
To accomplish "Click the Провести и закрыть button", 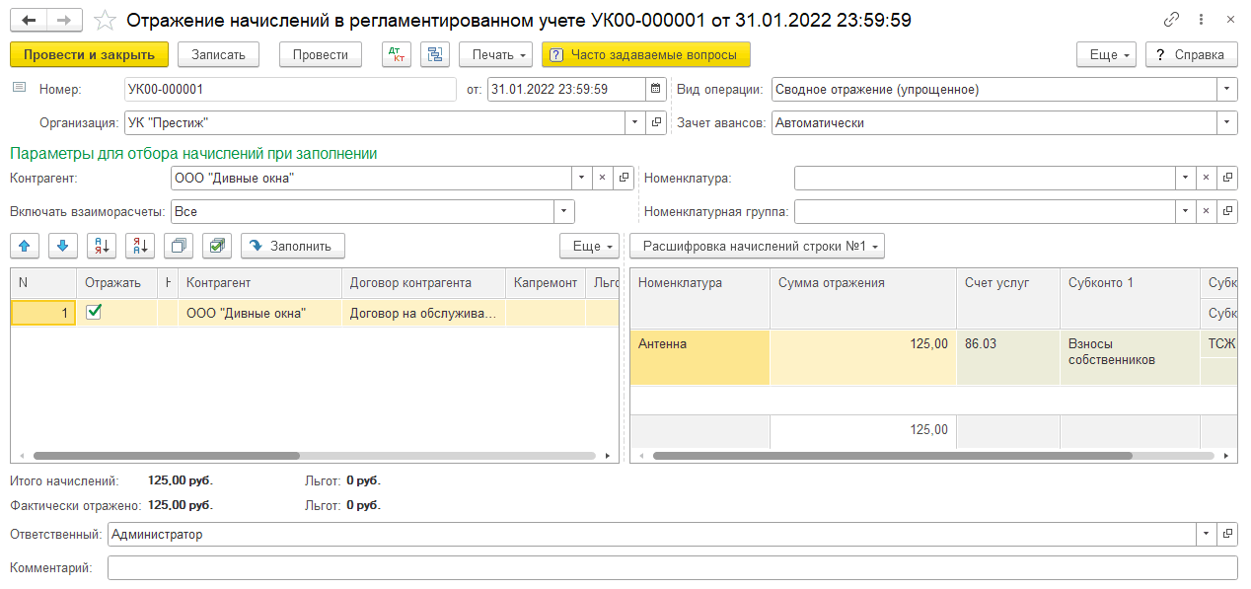I will tap(89, 54).
